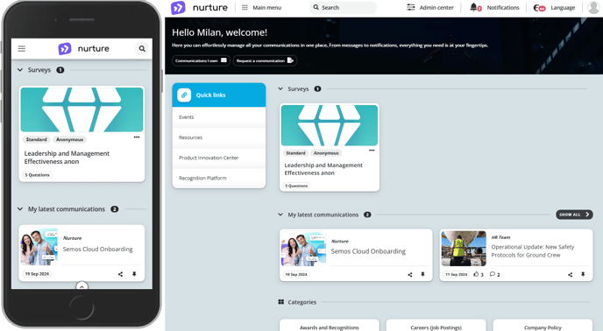
Task: Click the user profile avatar
Action: tap(594, 7)
